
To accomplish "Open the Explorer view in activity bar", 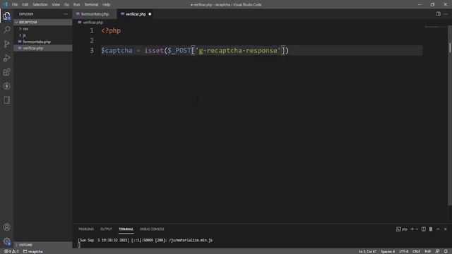I will pos(6,16).
